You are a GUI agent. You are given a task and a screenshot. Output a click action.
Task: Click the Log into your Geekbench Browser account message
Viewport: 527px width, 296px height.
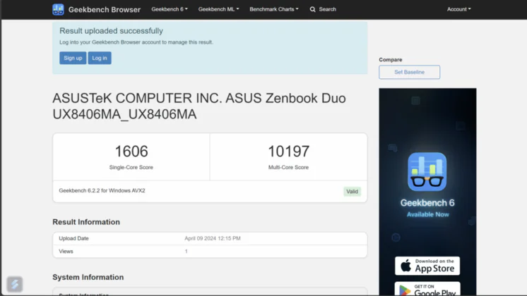pyautogui.click(x=136, y=42)
